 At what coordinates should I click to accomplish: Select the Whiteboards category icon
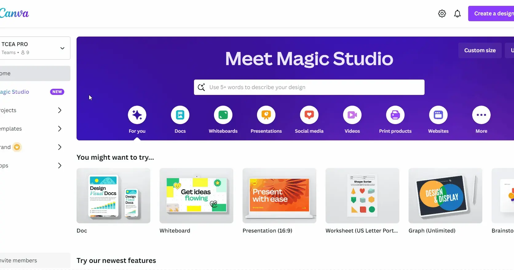[x=223, y=115]
